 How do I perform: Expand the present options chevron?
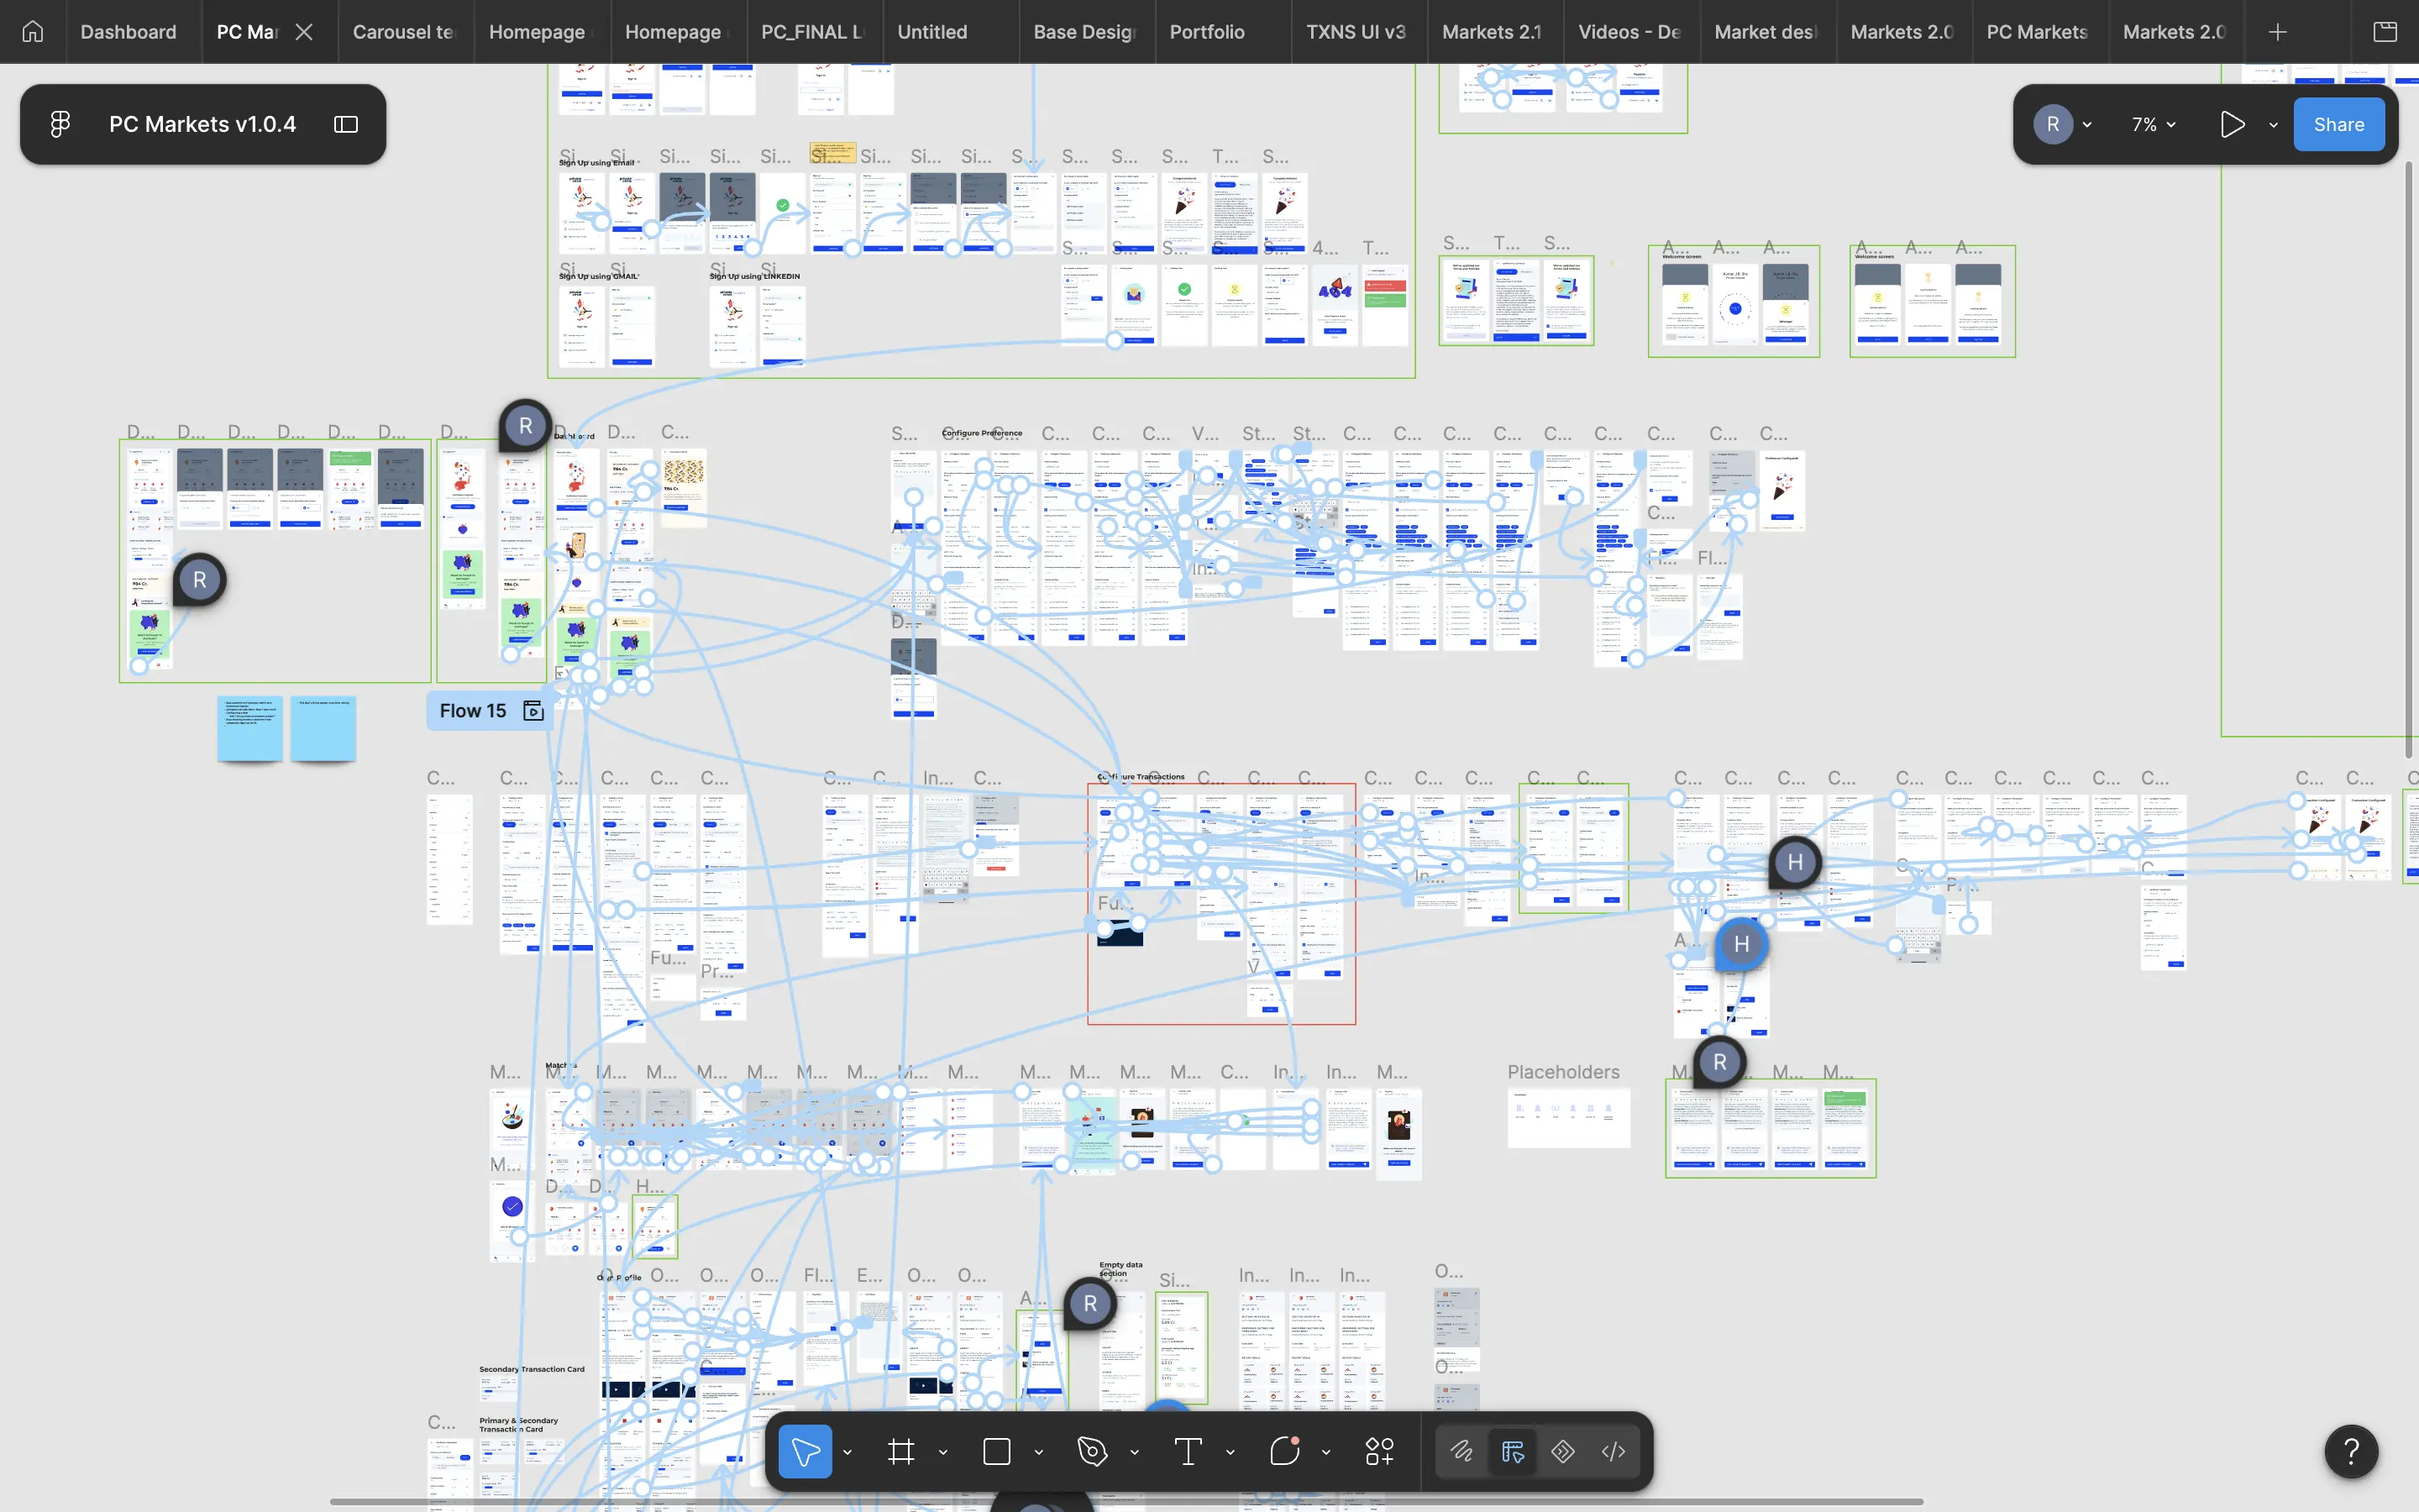2273,125
